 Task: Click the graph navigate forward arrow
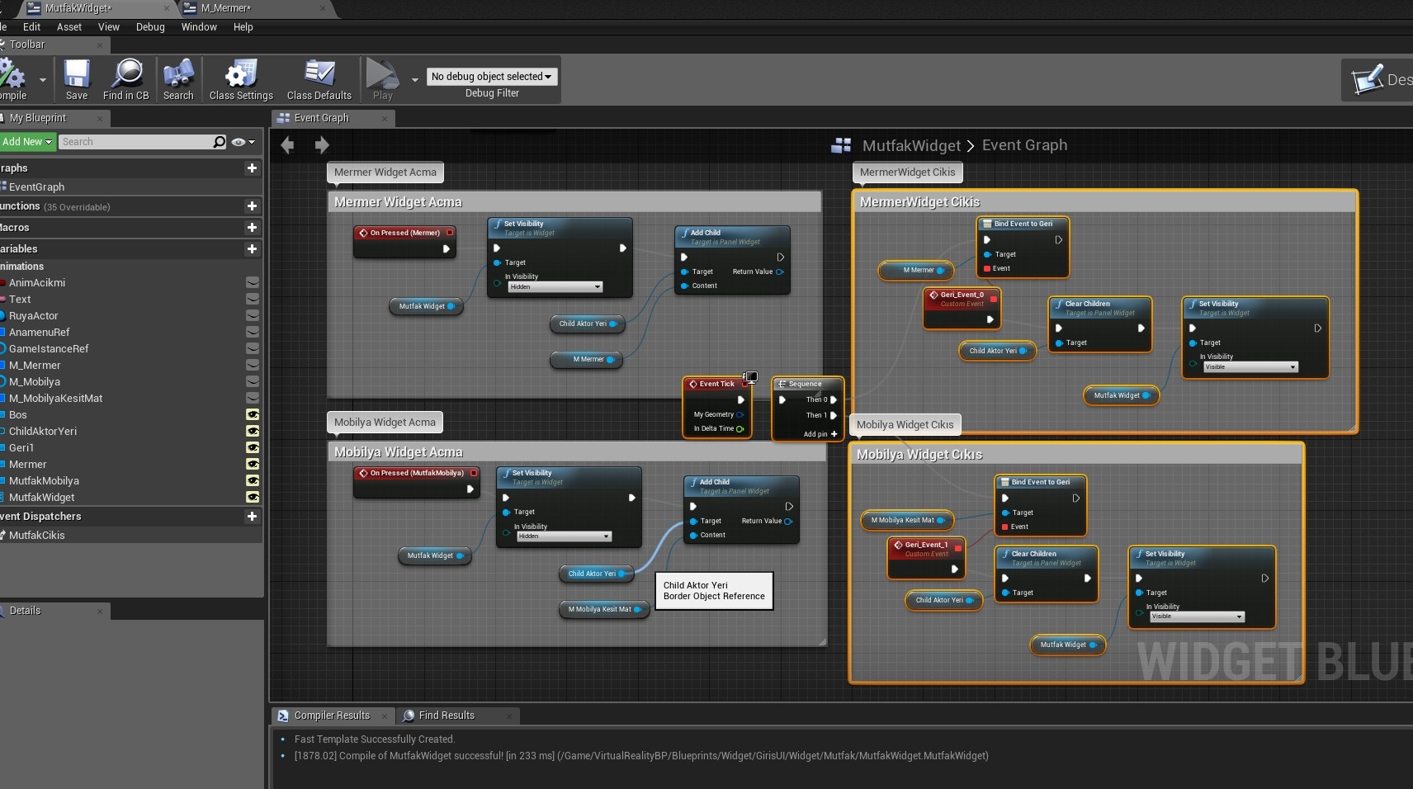pos(322,145)
